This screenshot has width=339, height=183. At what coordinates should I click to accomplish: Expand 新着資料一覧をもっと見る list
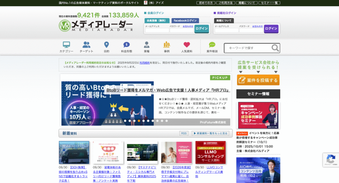(211, 133)
